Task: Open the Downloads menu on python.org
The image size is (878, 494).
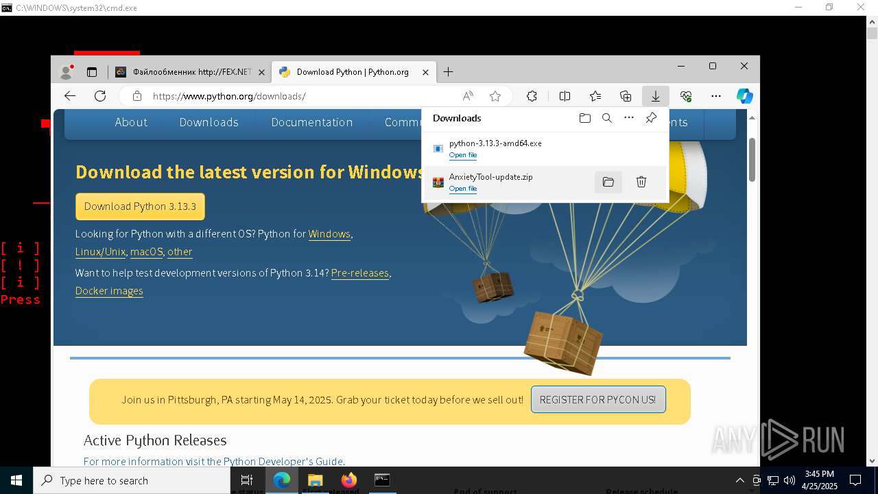Action: (209, 122)
